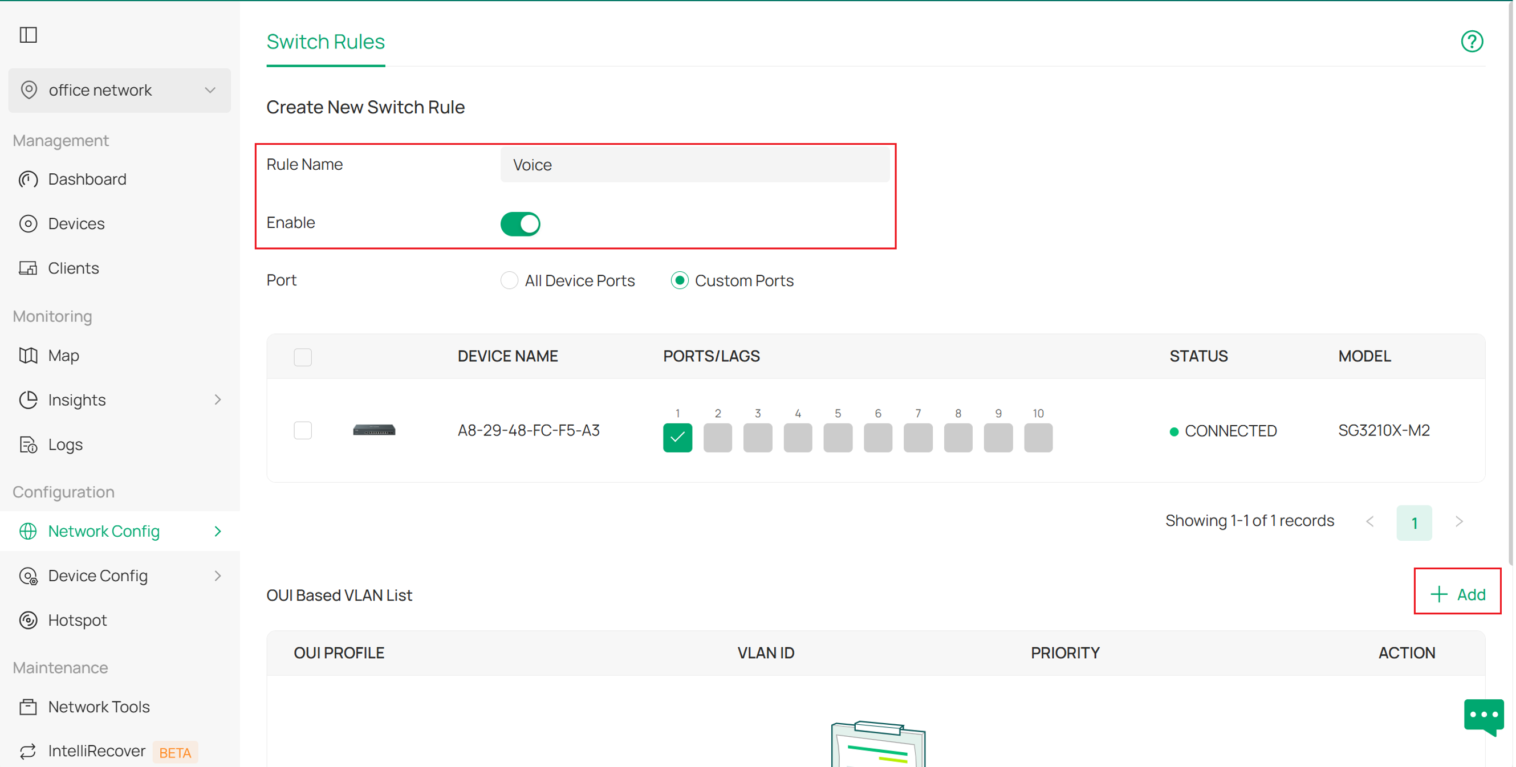The height and width of the screenshot is (767, 1516).
Task: Select port 8 on the switch
Action: click(x=958, y=438)
